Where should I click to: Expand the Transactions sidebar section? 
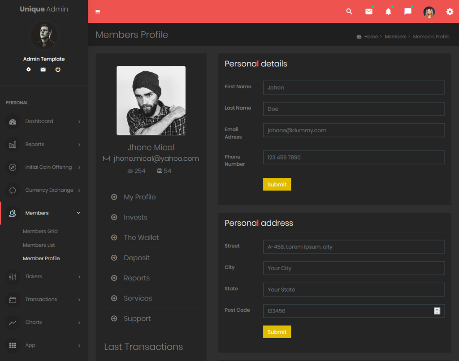41,299
